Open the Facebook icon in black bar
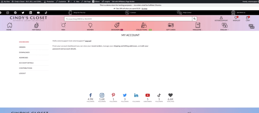This screenshot has width=259, height=113. click(1, 12)
